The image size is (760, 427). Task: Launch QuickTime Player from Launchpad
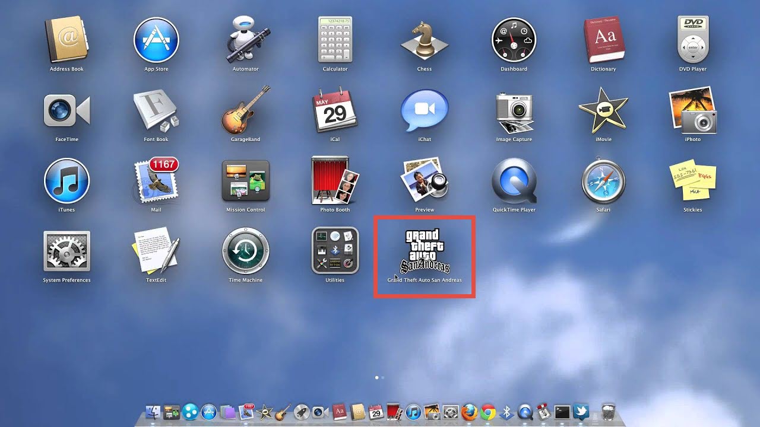514,181
